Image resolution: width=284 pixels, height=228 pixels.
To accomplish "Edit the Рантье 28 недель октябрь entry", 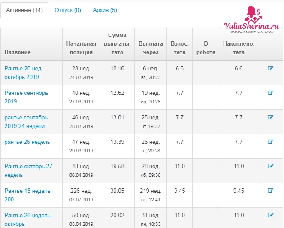I will [x=270, y=215].
